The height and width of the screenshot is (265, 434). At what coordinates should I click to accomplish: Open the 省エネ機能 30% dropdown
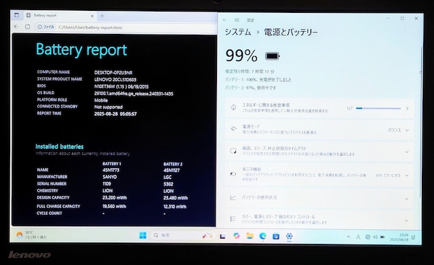(x=392, y=176)
